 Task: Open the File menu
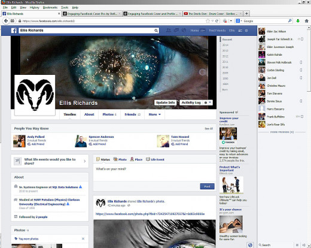(x=5, y=7)
